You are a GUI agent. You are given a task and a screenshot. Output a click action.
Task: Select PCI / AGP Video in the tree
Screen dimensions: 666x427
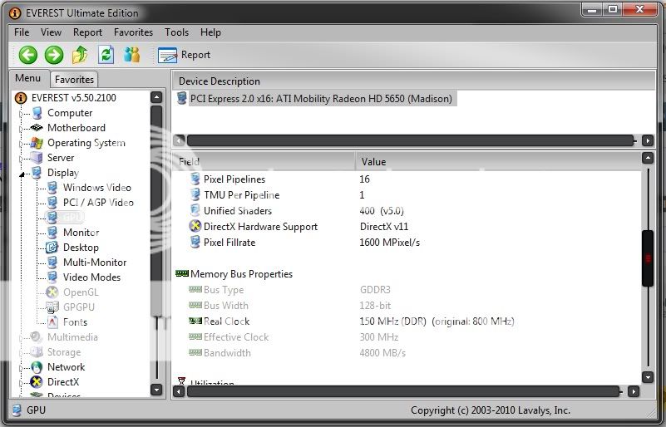point(99,203)
